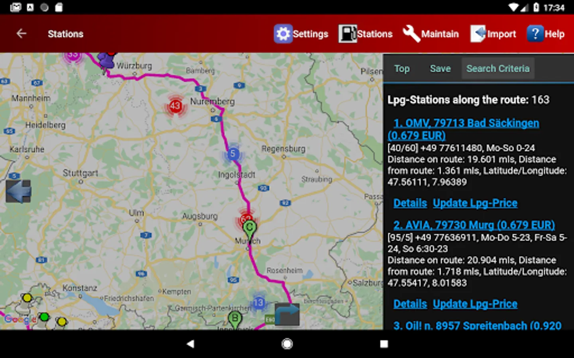Tap the Karlsruhe label on the map
The width and height of the screenshot is (574, 358).
click(x=27, y=149)
